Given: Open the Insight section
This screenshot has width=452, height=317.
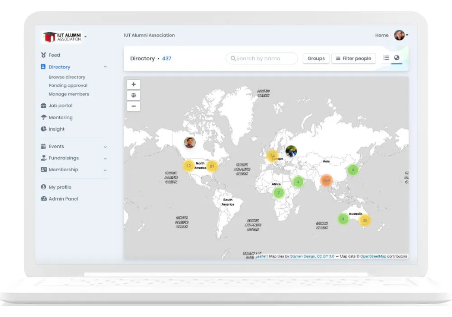Looking at the screenshot, I should [57, 129].
